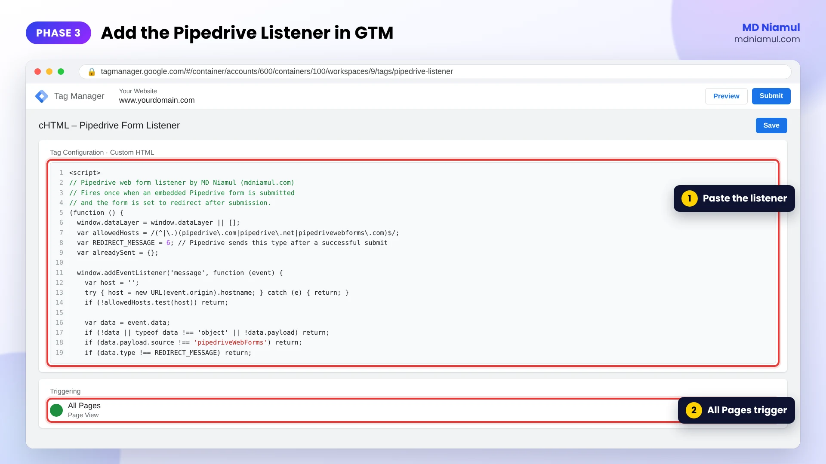Click the Tag Manager diamond logo
This screenshot has height=464, width=826.
42,96
